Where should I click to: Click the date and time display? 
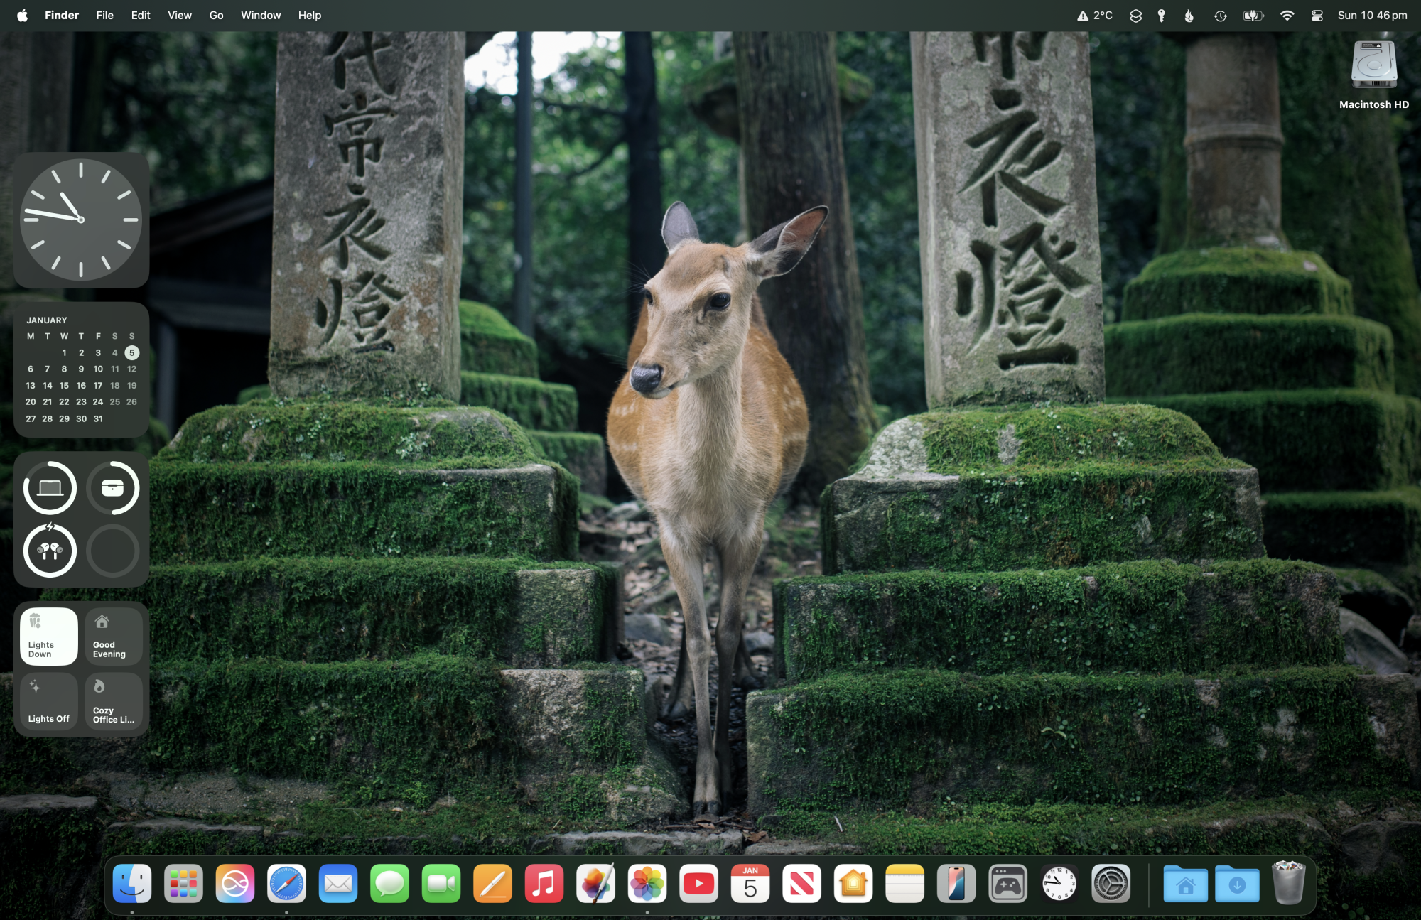1371,16
